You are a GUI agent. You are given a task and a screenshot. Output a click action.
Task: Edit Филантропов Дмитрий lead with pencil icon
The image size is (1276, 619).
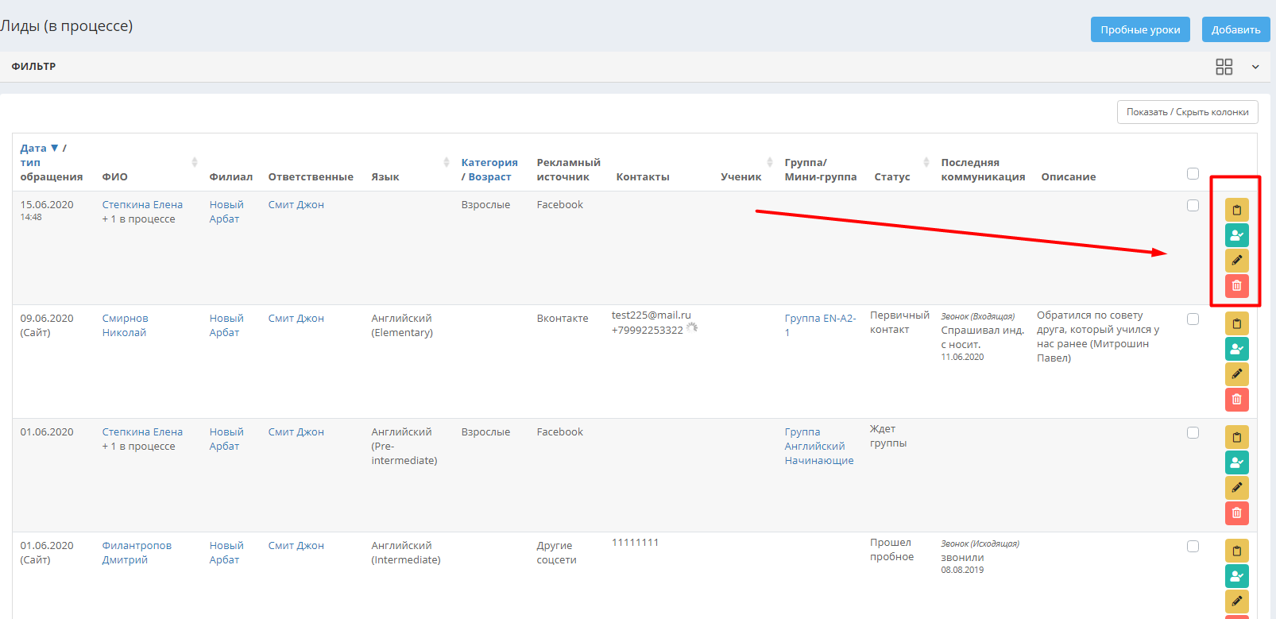1237,602
